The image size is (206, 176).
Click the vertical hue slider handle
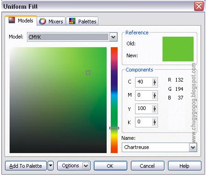pyautogui.click(x=114, y=128)
